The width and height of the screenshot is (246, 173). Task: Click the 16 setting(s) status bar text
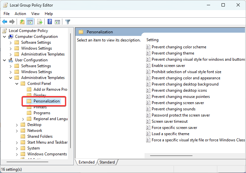click(11, 169)
